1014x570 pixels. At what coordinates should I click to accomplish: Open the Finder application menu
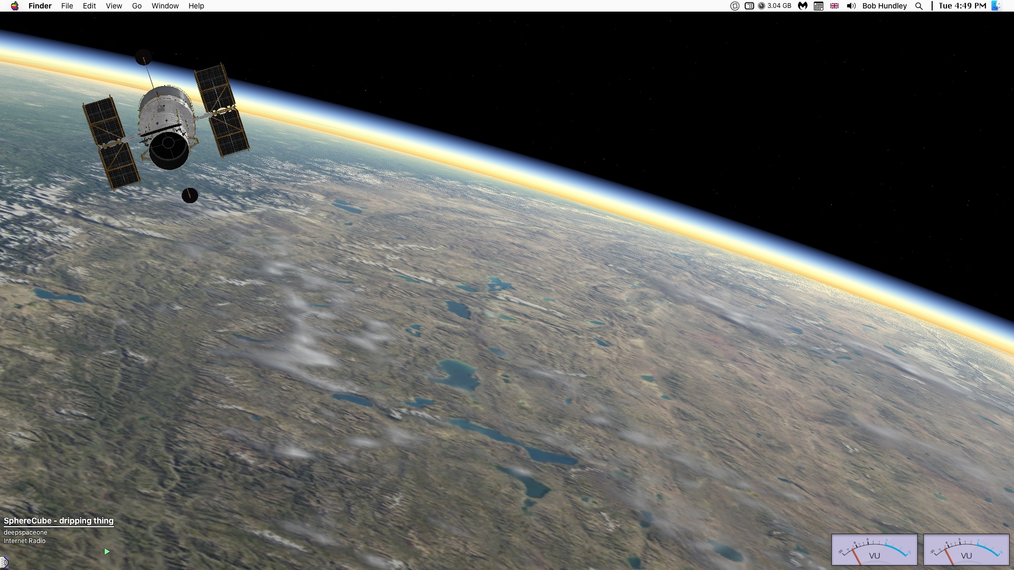tap(40, 6)
